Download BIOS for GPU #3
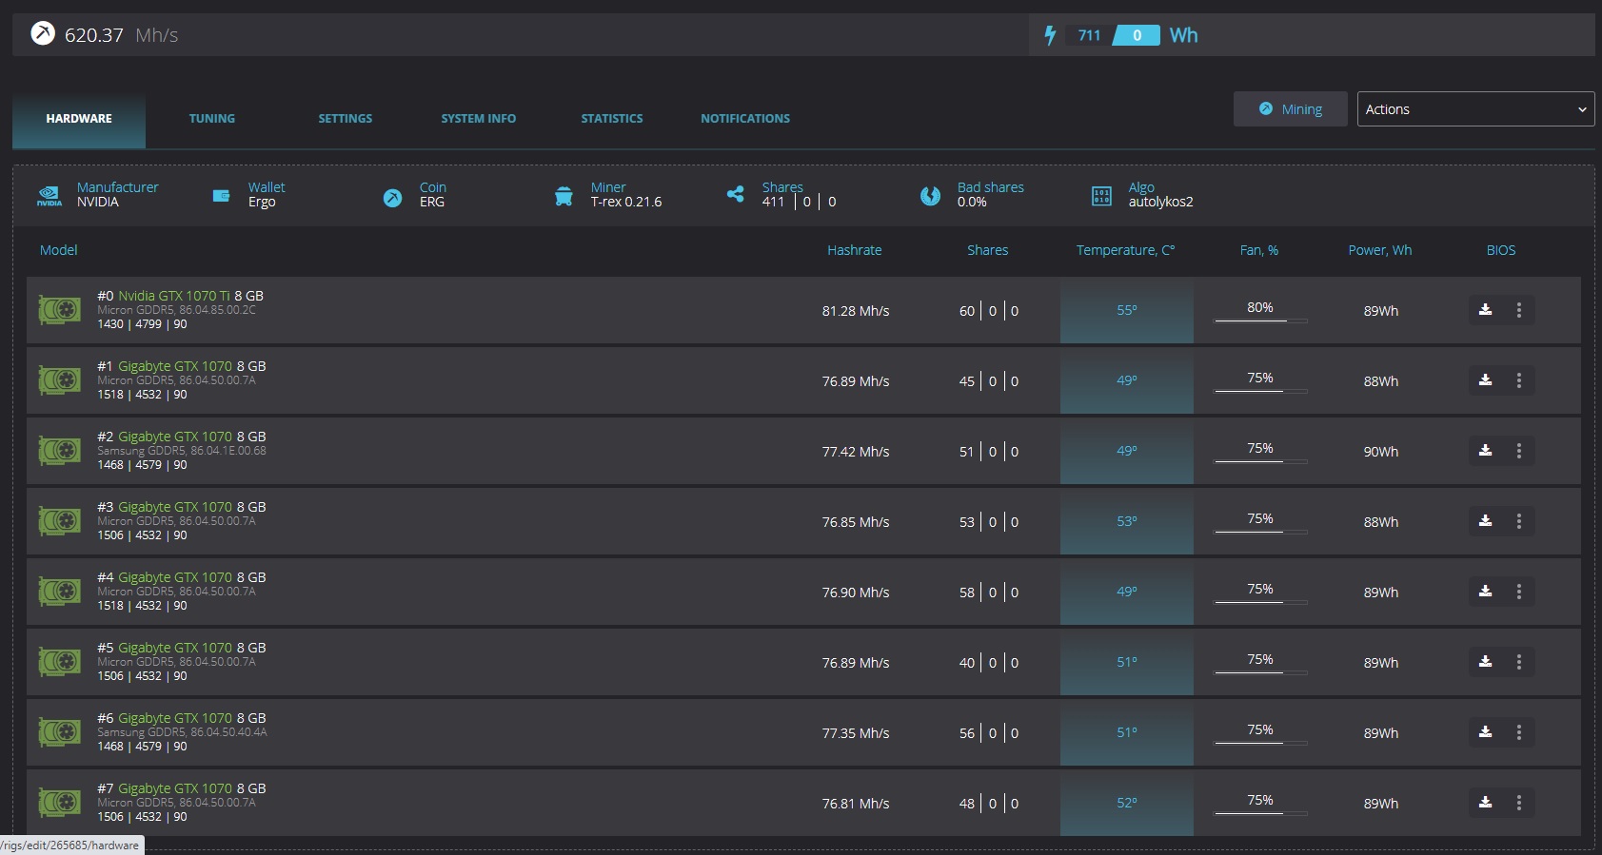Viewport: 1602px width, 855px height. 1485,521
